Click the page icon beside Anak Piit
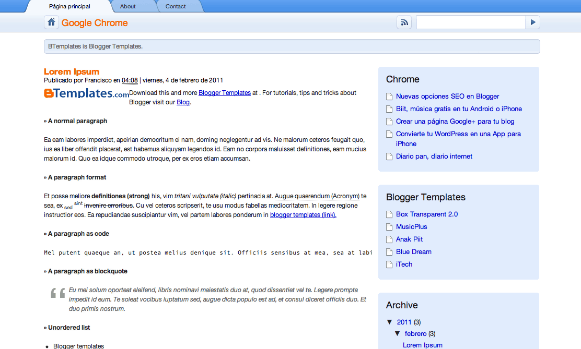 pyautogui.click(x=389, y=239)
